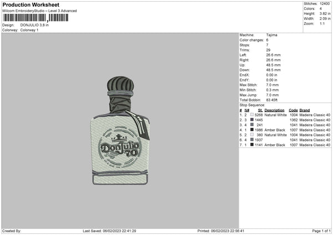Click the 'Color changes:' value 6
The height and width of the screenshot is (235, 333).
coord(267,40)
